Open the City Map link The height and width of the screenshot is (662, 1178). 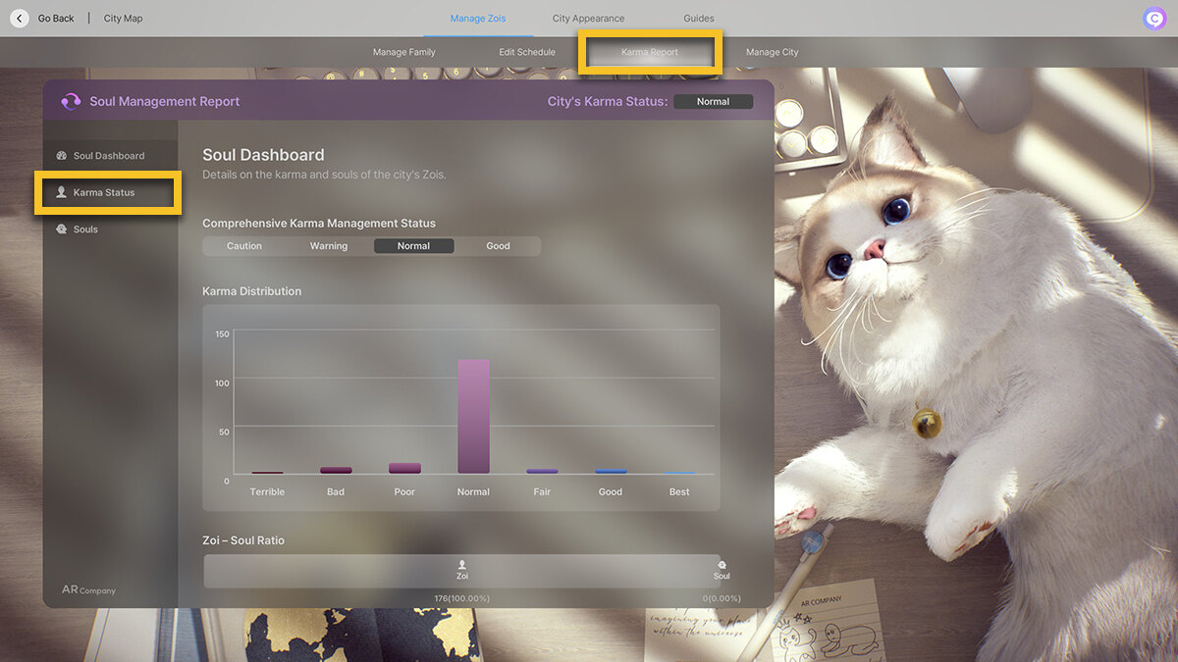[x=123, y=19]
